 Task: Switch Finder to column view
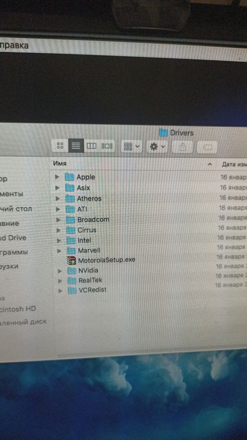92,146
